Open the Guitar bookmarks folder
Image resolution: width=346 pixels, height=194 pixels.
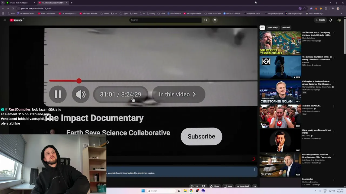point(161,13)
